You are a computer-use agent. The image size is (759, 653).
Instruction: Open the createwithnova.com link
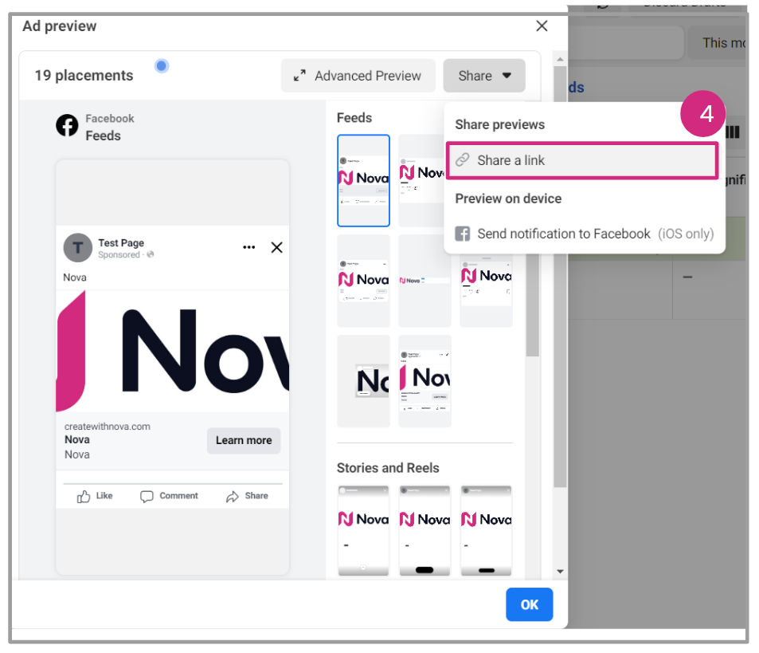108,427
